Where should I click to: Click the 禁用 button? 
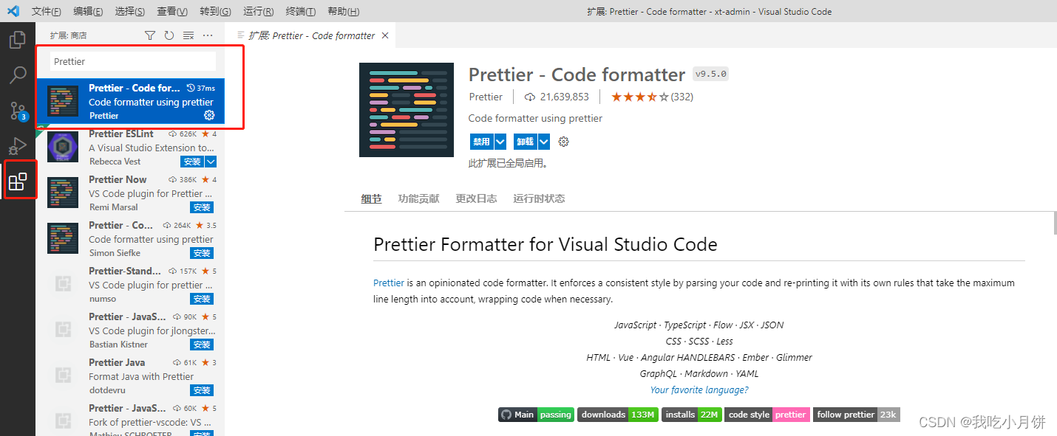tap(482, 142)
